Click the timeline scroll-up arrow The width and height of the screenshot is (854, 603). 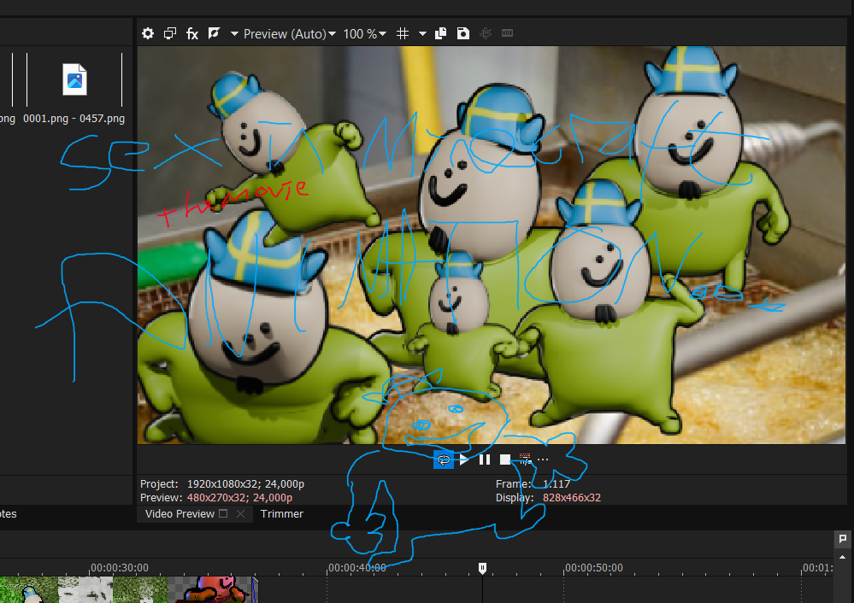842,557
